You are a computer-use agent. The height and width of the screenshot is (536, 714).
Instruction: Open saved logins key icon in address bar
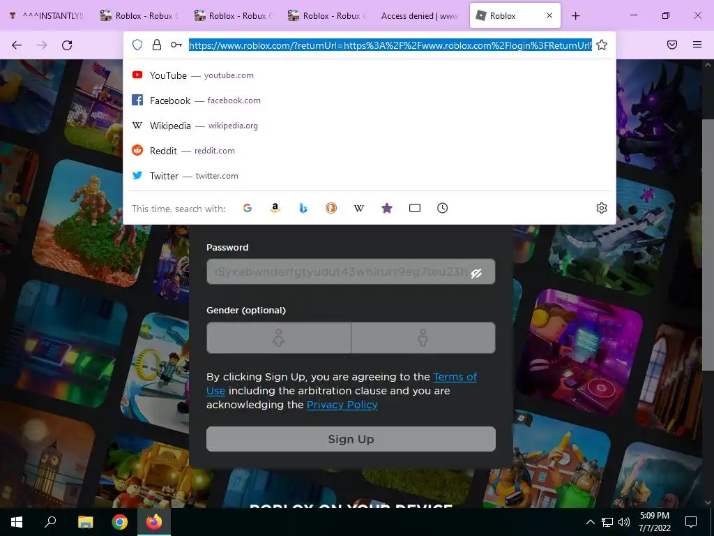click(x=176, y=45)
